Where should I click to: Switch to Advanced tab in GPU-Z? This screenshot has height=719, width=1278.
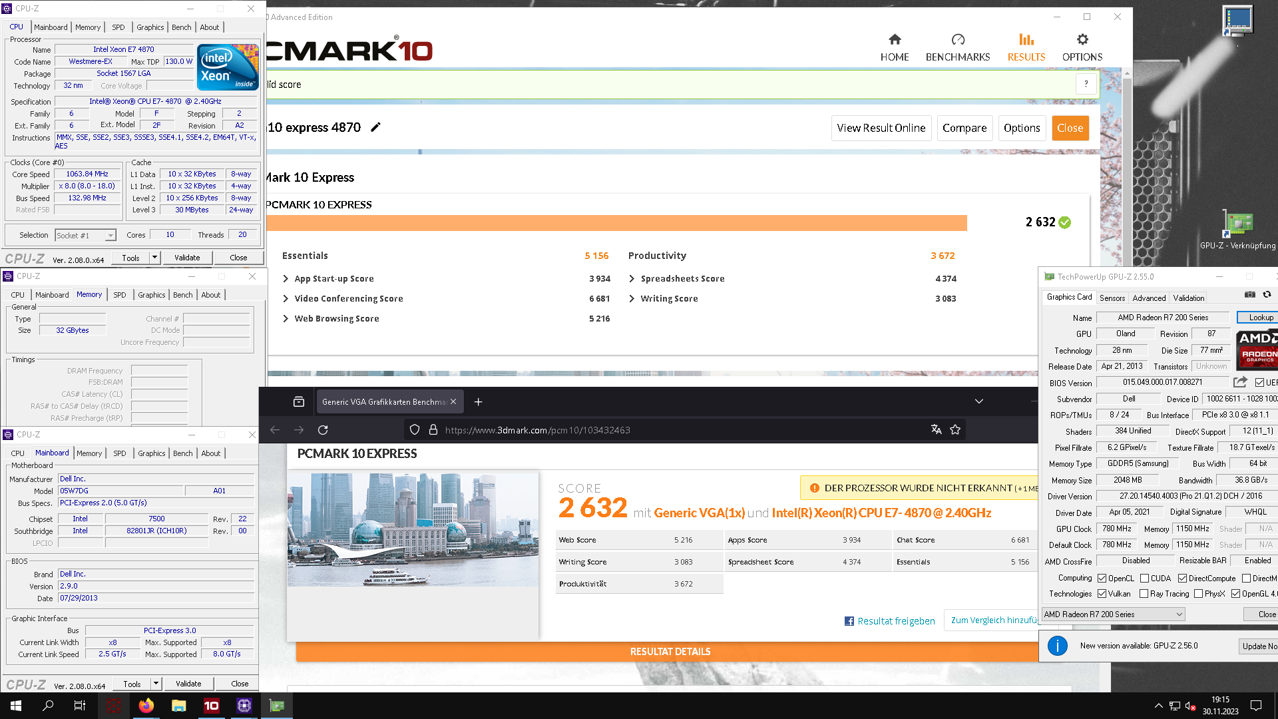(x=1149, y=298)
